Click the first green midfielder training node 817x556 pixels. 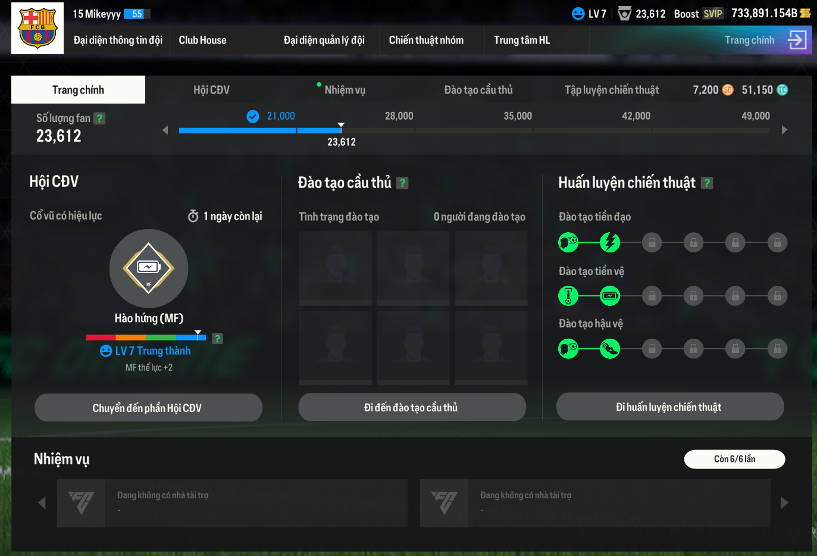point(568,296)
